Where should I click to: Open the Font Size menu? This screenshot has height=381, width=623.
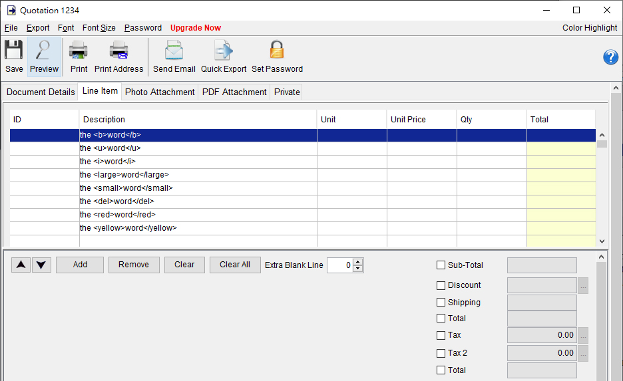point(99,28)
